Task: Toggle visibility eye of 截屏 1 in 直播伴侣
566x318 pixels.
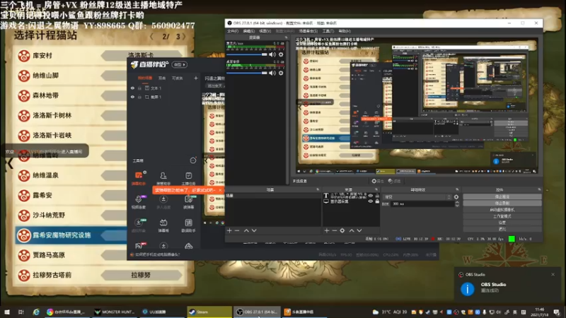Action: tap(132, 97)
